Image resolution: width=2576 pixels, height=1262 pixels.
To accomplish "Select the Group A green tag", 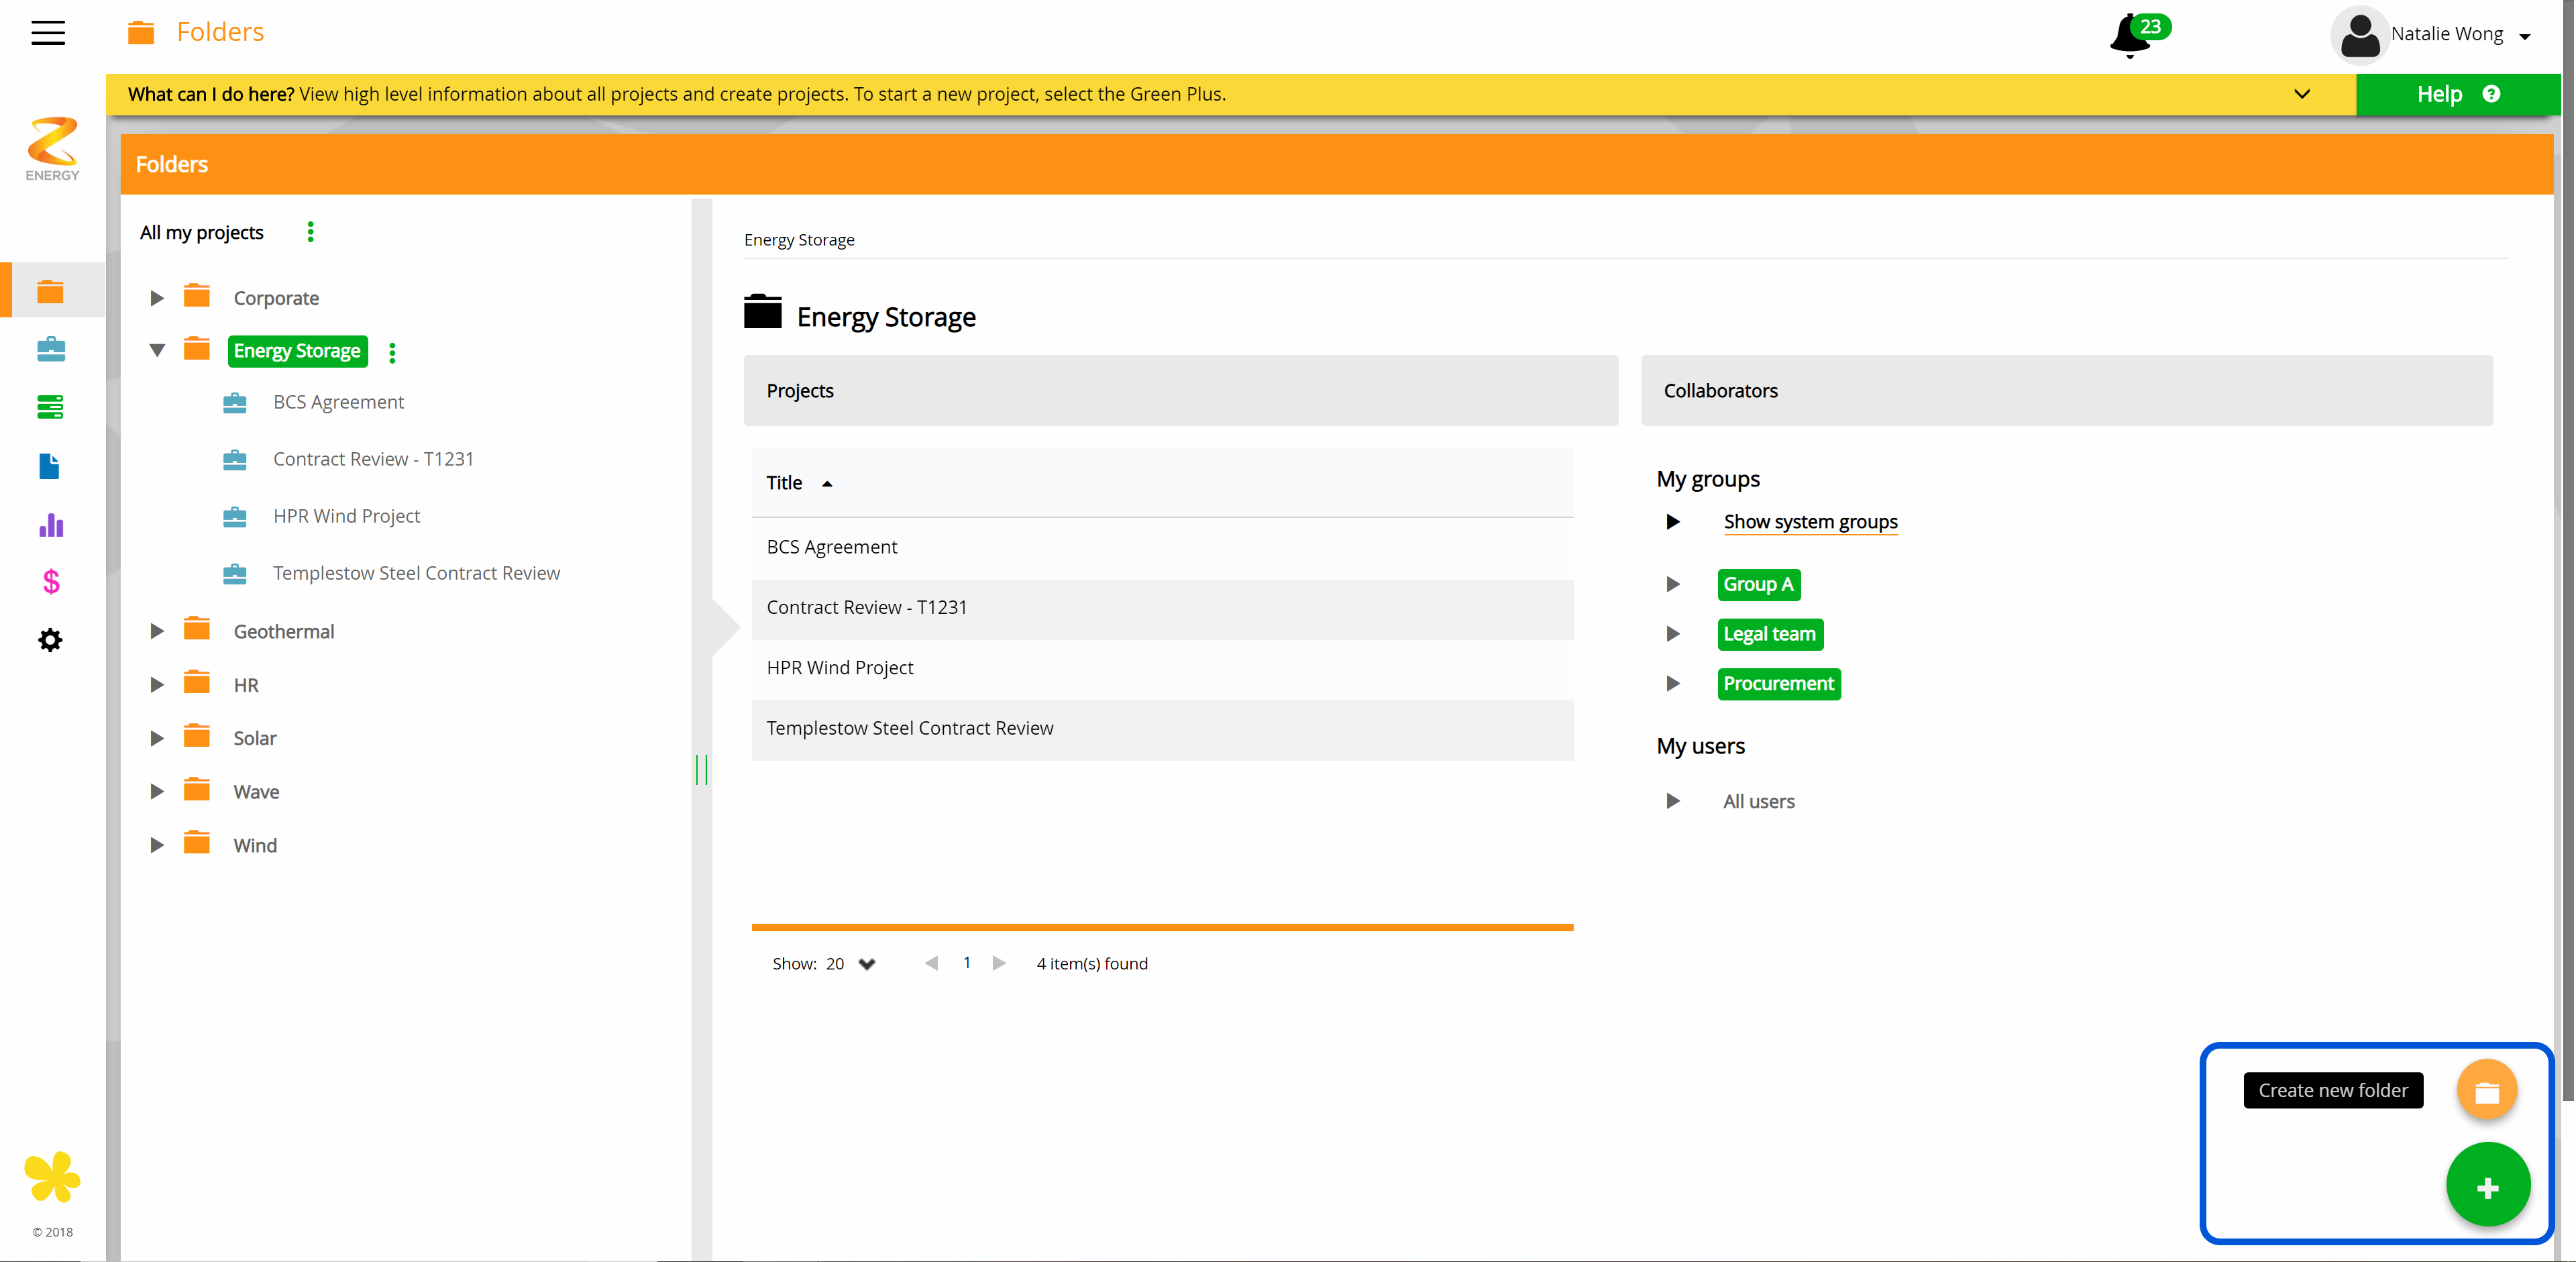I will [x=1759, y=584].
